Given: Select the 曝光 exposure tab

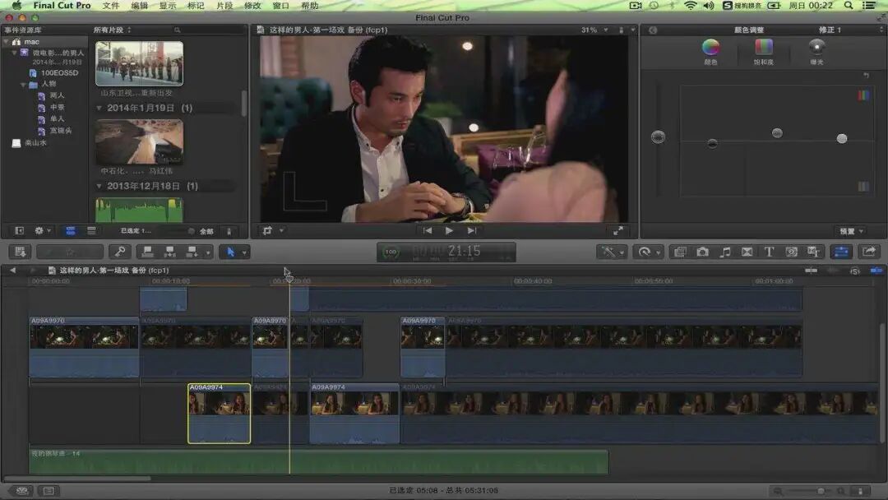Looking at the screenshot, I should (816, 52).
